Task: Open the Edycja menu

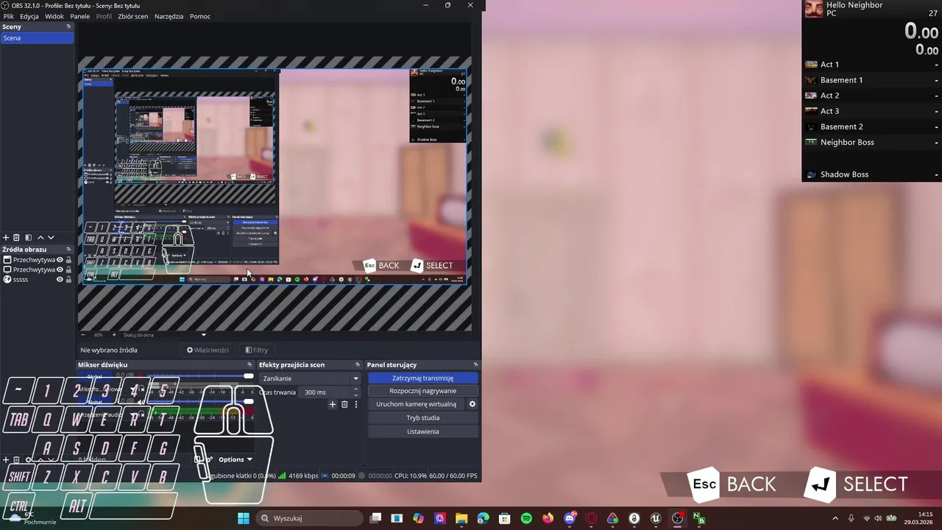Action: click(x=29, y=16)
